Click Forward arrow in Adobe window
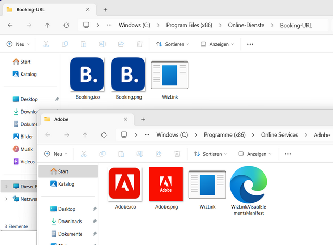The image size is (333, 245). (67, 135)
